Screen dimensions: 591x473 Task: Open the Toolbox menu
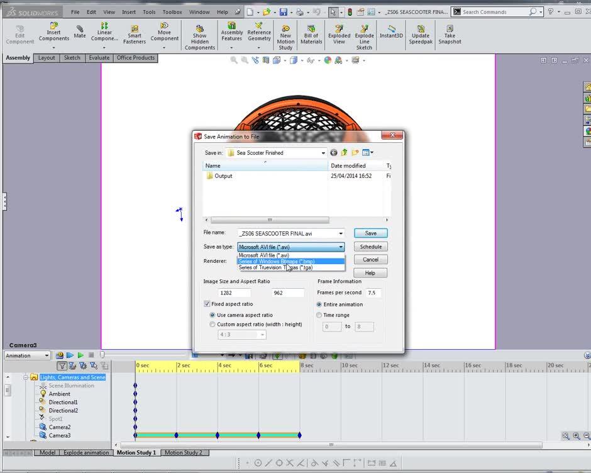point(172,11)
